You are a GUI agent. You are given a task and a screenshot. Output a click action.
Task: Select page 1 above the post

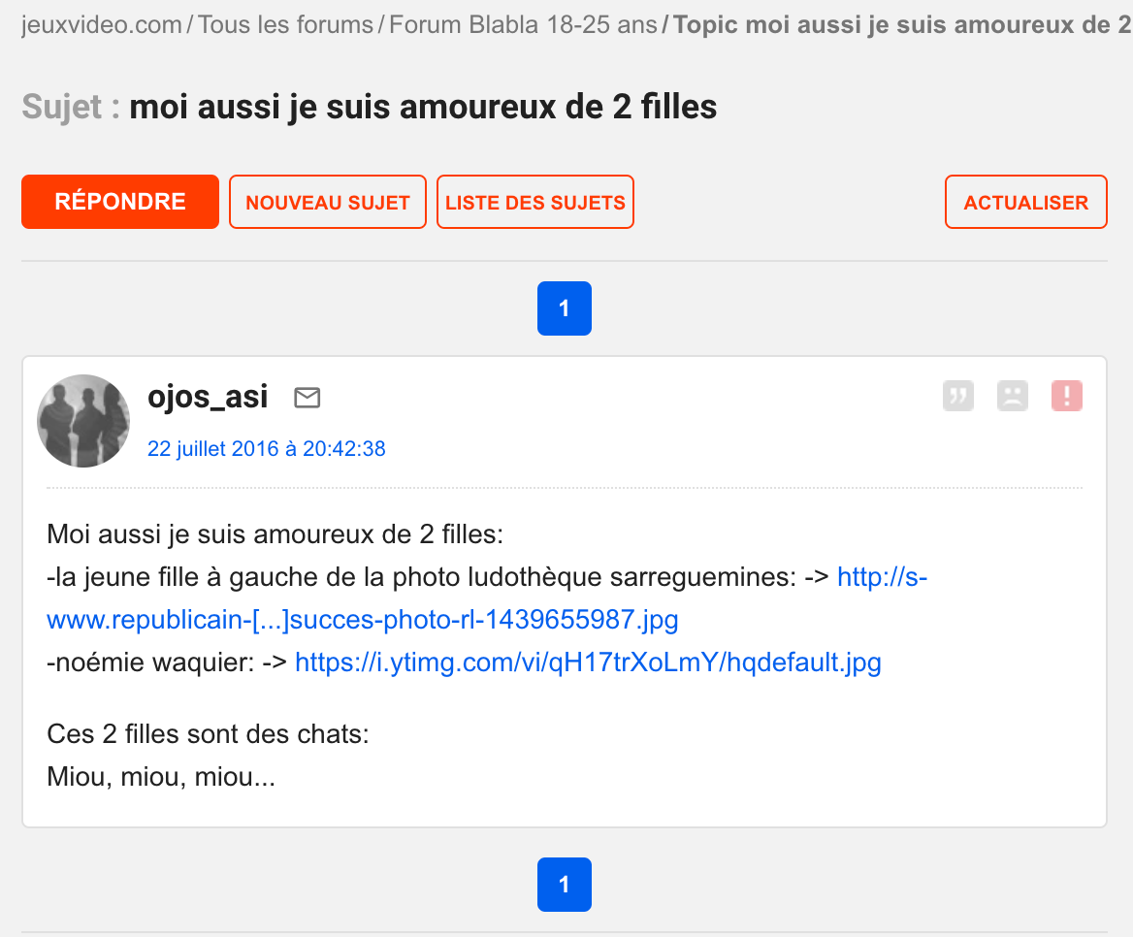pos(565,308)
